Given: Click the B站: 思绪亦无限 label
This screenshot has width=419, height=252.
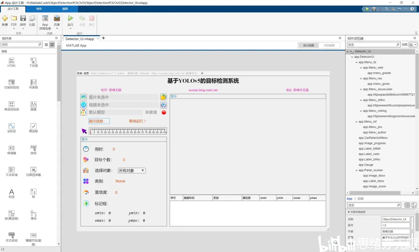Looking at the screenshot, I should (x=297, y=90).
